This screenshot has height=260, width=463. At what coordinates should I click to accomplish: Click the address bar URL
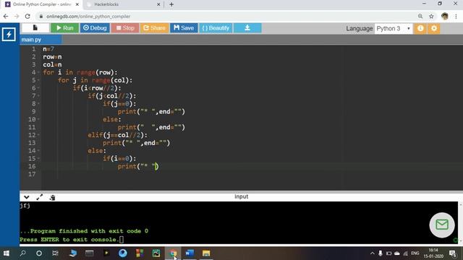coord(88,17)
